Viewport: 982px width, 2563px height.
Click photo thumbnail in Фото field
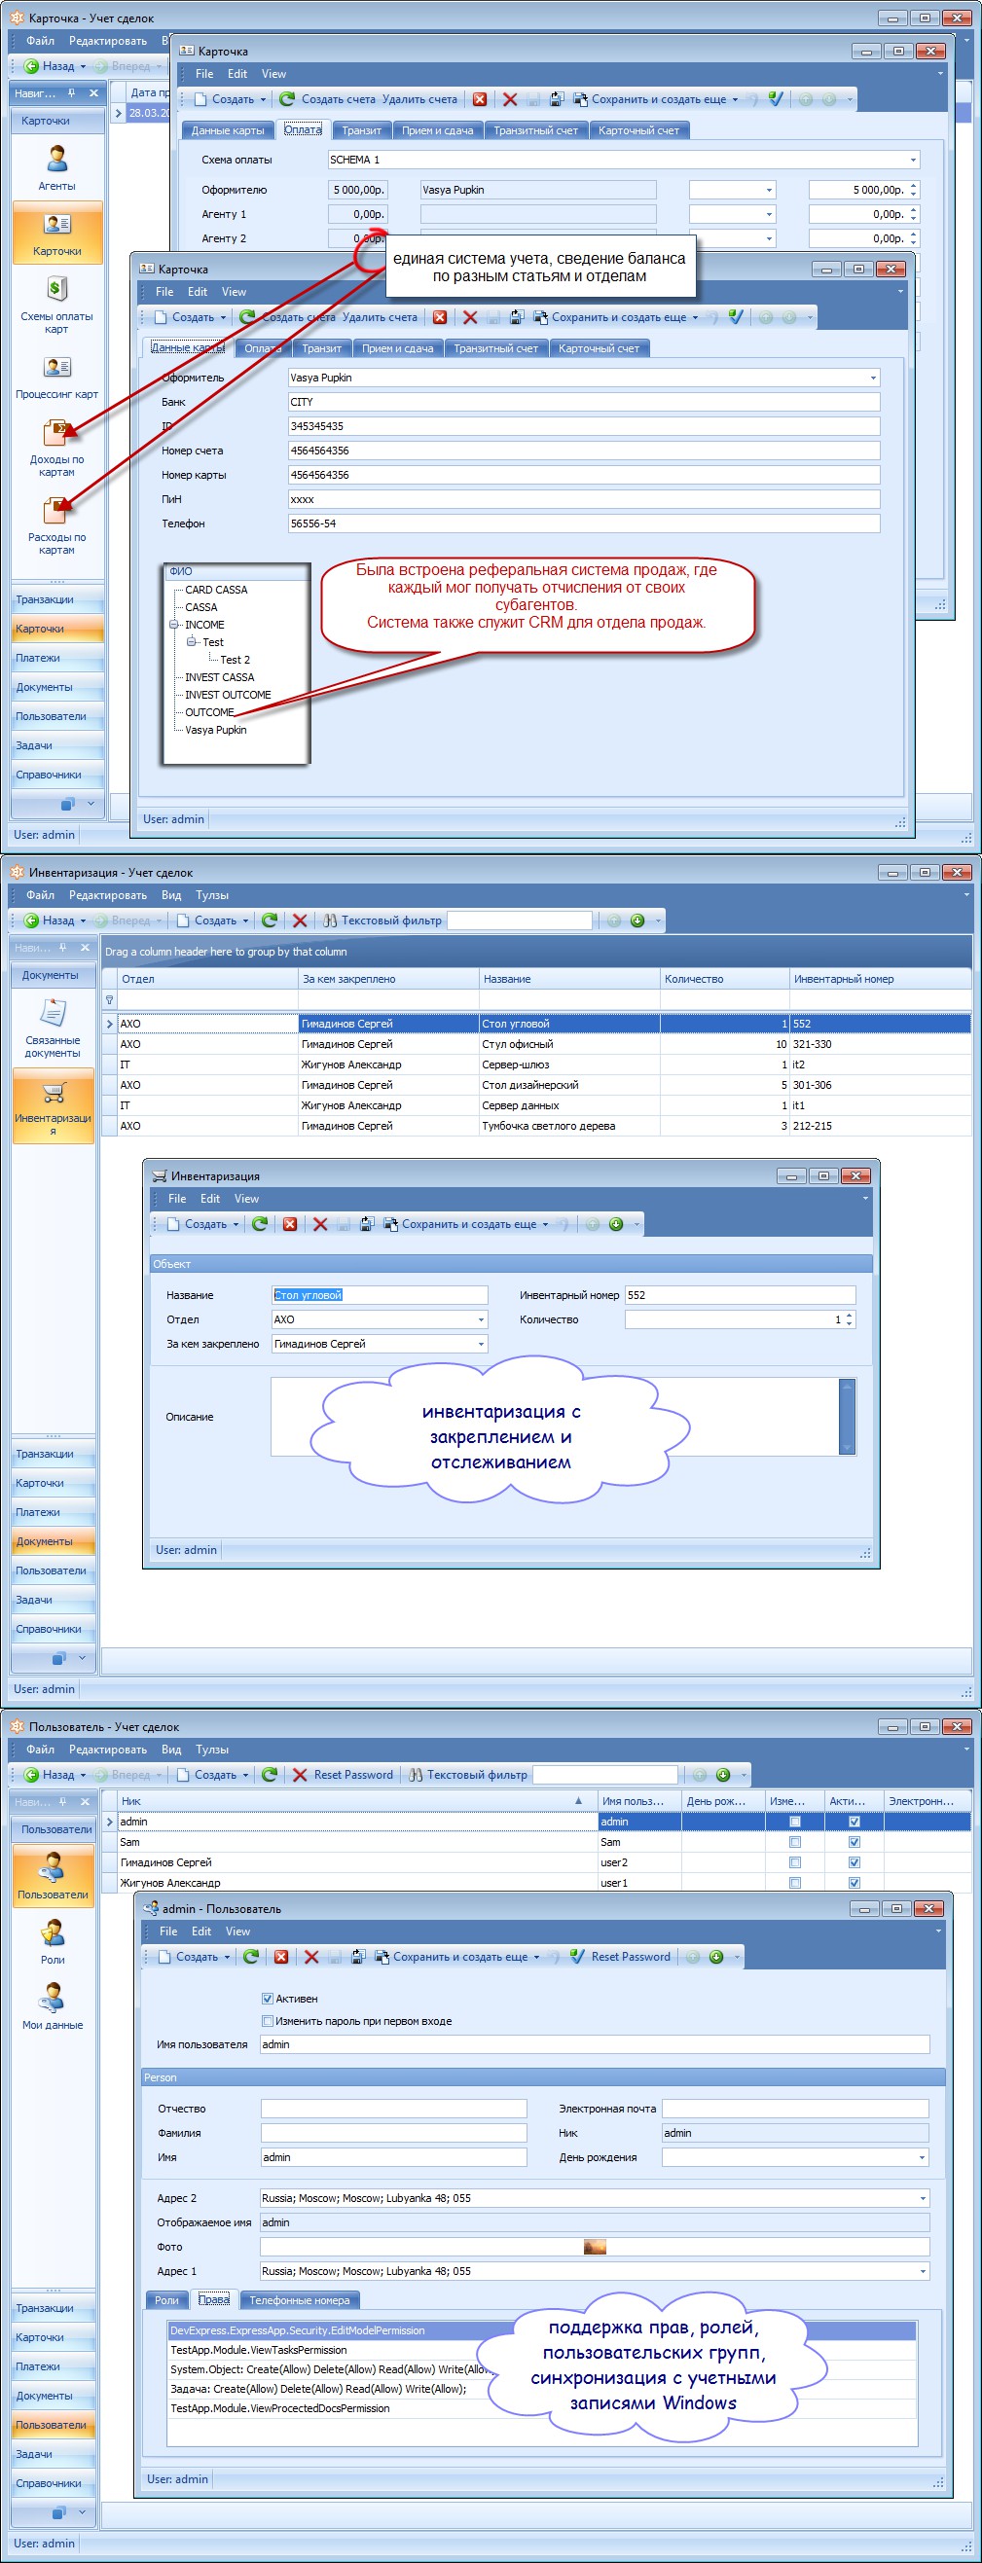click(x=595, y=2247)
